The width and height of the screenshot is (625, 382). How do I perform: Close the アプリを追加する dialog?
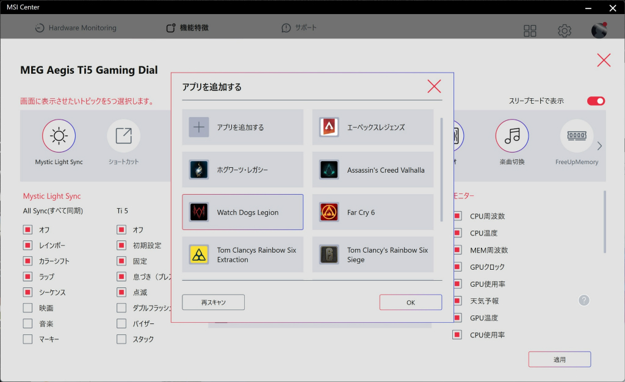click(434, 86)
